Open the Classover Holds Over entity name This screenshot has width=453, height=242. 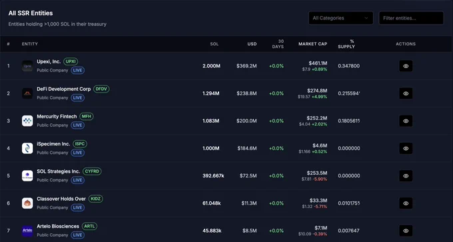(61, 199)
